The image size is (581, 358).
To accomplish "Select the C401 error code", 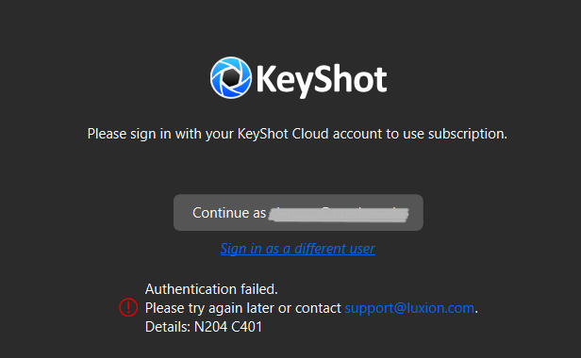I will pos(246,327).
